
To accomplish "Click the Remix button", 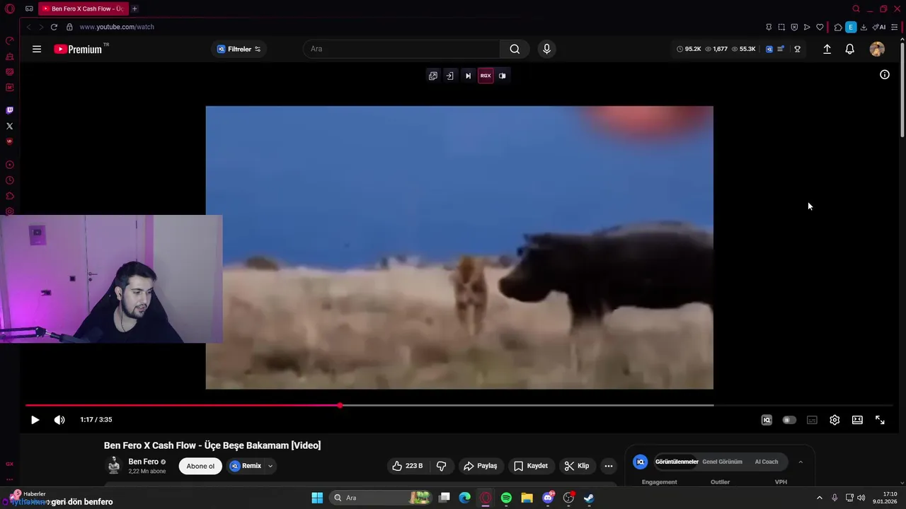I will click(246, 466).
